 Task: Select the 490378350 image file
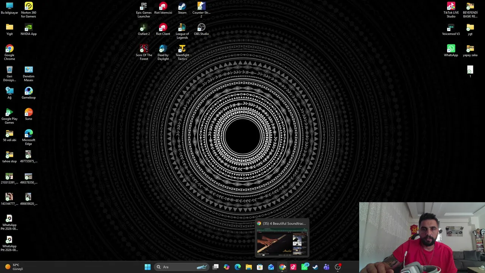pyautogui.click(x=28, y=178)
